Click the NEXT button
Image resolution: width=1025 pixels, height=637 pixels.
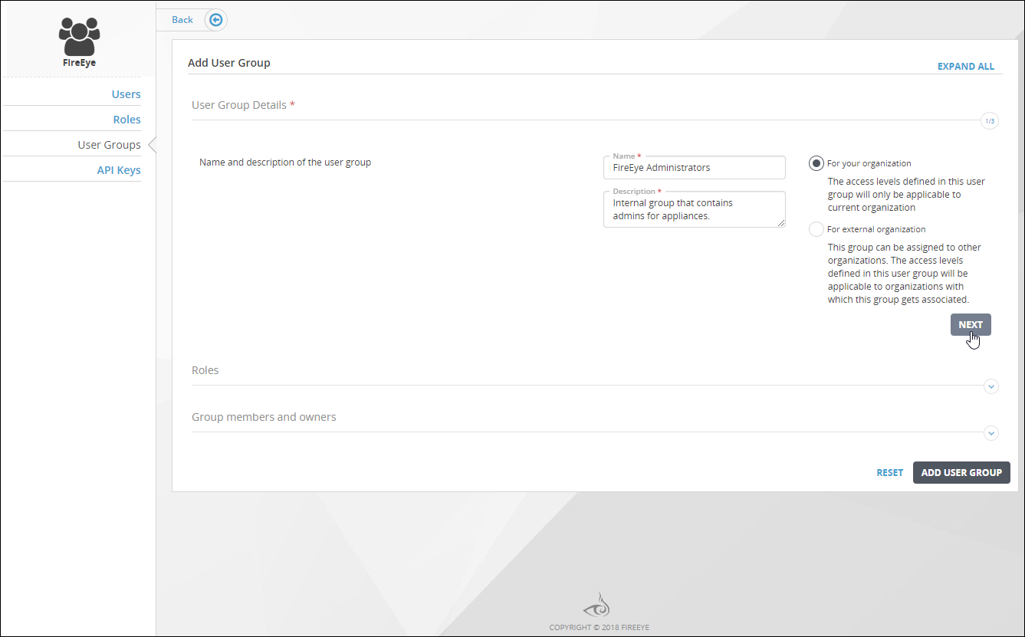click(x=971, y=324)
